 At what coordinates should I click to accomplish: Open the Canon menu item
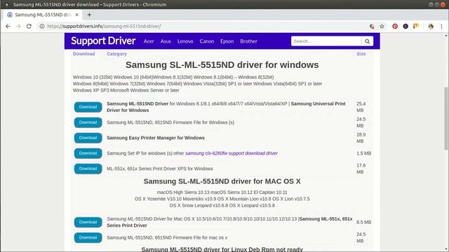(207, 41)
